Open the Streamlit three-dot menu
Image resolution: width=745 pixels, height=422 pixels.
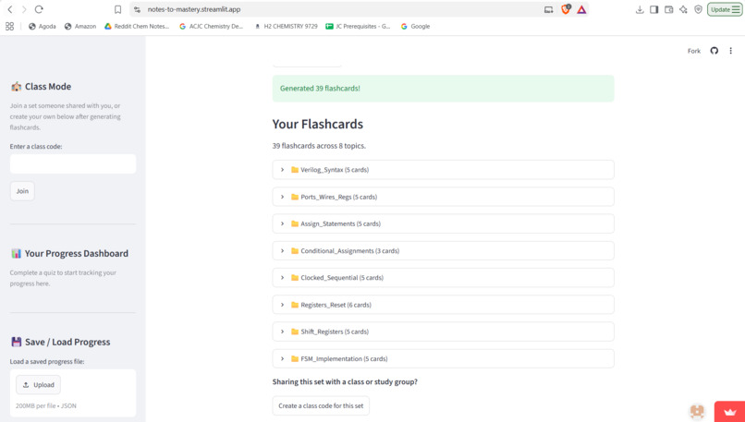[731, 51]
